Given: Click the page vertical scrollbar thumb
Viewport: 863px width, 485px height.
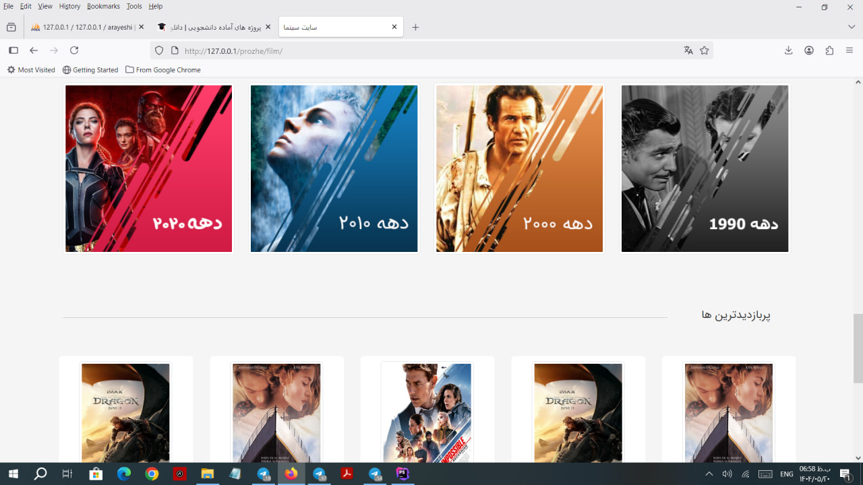Looking at the screenshot, I should 858,348.
